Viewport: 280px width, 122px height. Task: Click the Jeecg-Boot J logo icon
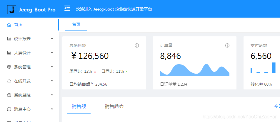pos(11,10)
